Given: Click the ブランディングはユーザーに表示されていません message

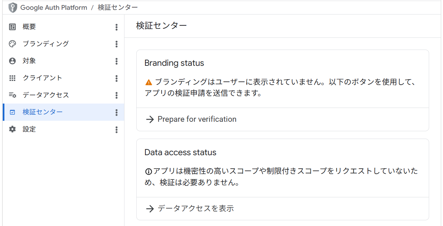Looking at the screenshot, I should 282,88.
